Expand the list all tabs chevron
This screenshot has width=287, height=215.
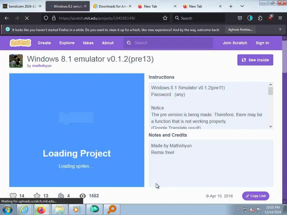tap(242, 6)
